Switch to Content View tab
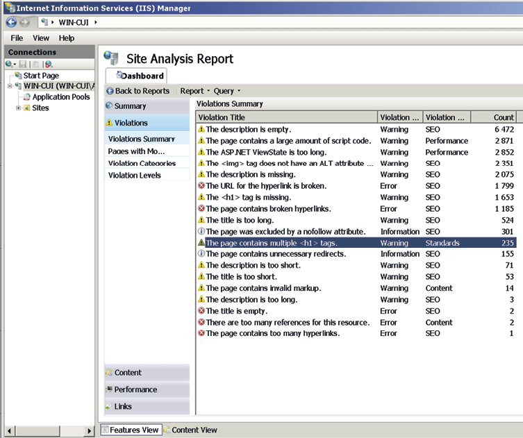Viewport: 523px width, 438px height. (190, 430)
